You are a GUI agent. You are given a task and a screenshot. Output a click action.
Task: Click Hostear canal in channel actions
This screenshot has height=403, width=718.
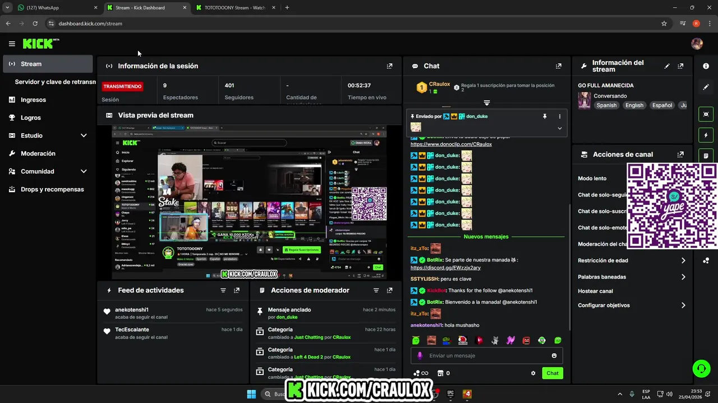595,291
